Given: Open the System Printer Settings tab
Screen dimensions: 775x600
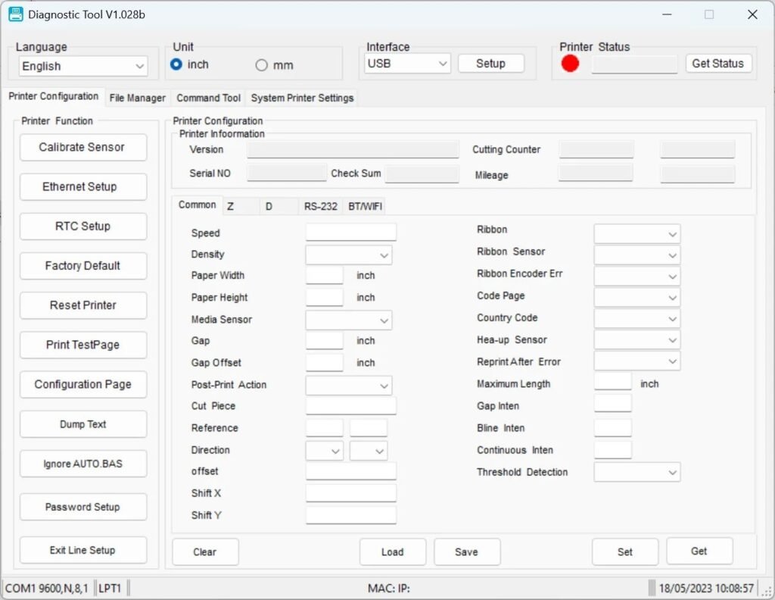Looking at the screenshot, I should coord(303,98).
